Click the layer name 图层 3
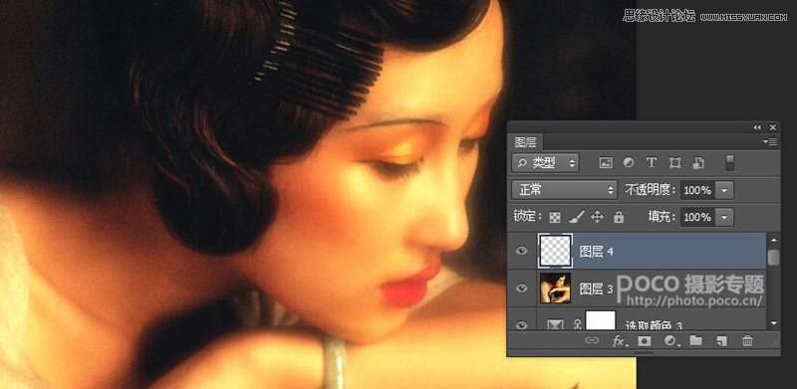This screenshot has width=797, height=389. pos(596,289)
